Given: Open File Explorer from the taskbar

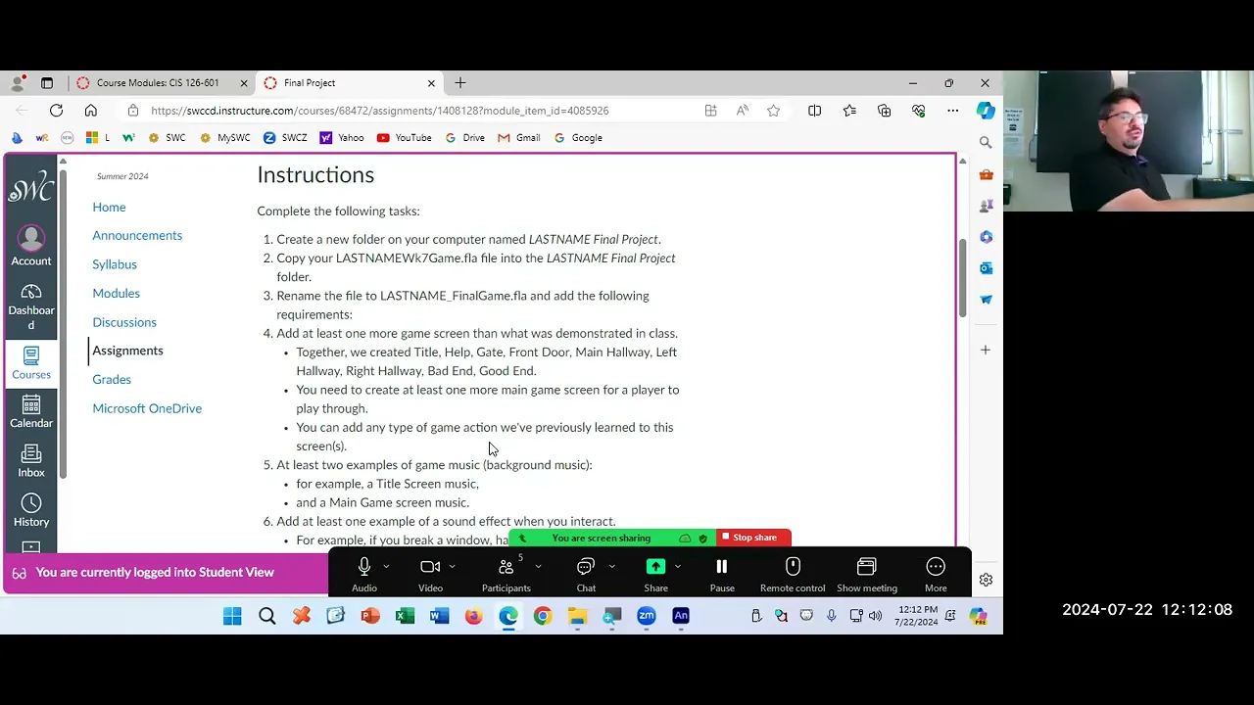Looking at the screenshot, I should pos(577,616).
